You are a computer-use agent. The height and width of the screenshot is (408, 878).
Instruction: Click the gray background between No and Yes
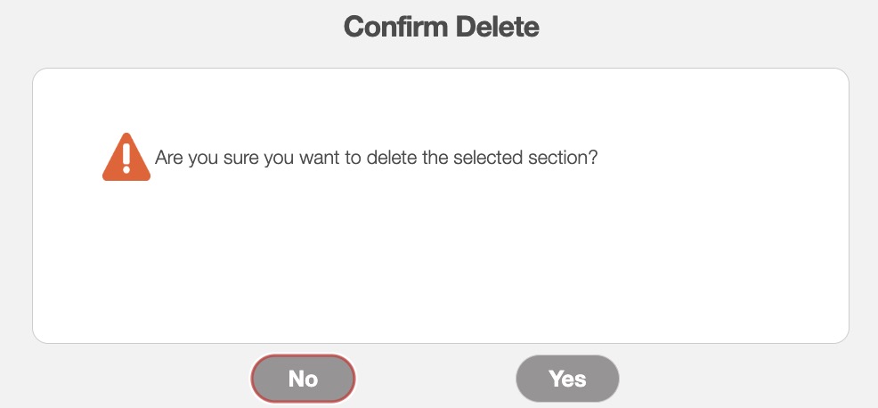[x=435, y=379]
